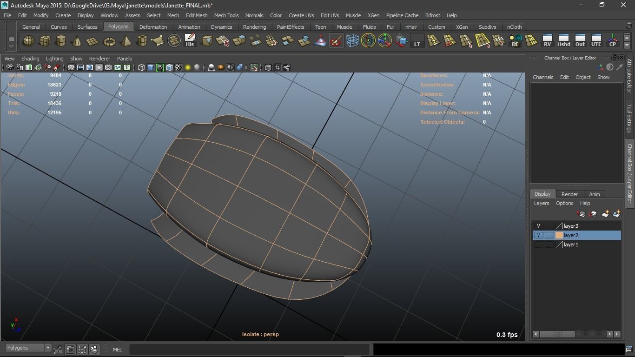Open the Channels menu in Channel Box

(543, 77)
